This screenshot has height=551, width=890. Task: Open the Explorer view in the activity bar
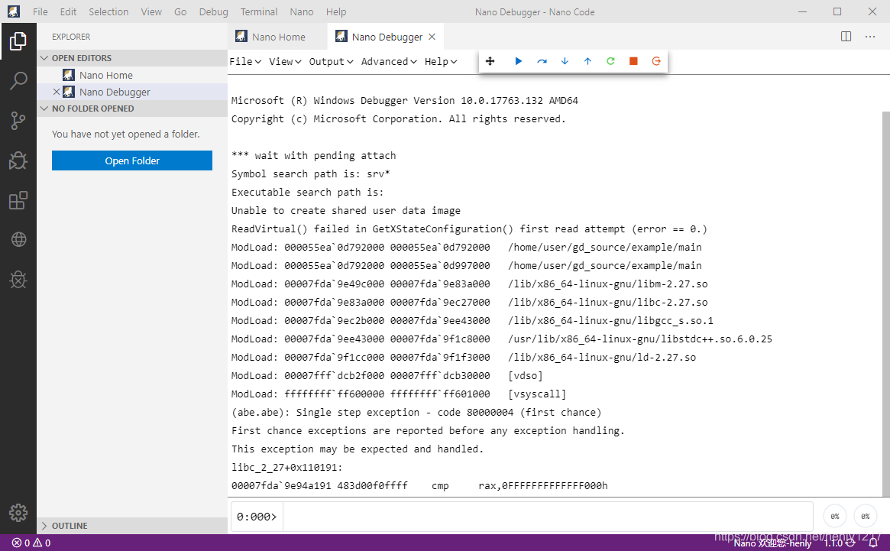[x=18, y=41]
